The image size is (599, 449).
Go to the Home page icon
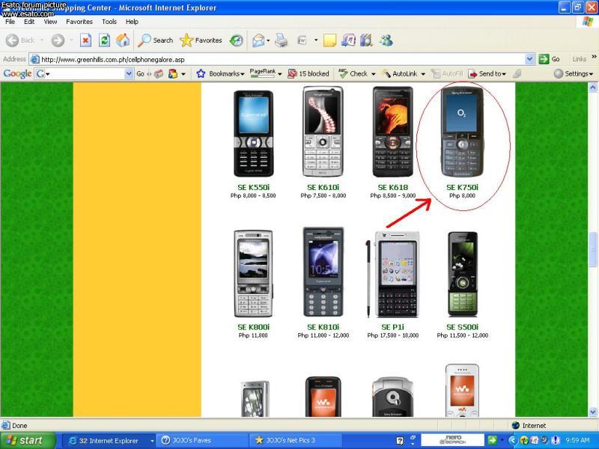pyautogui.click(x=123, y=40)
